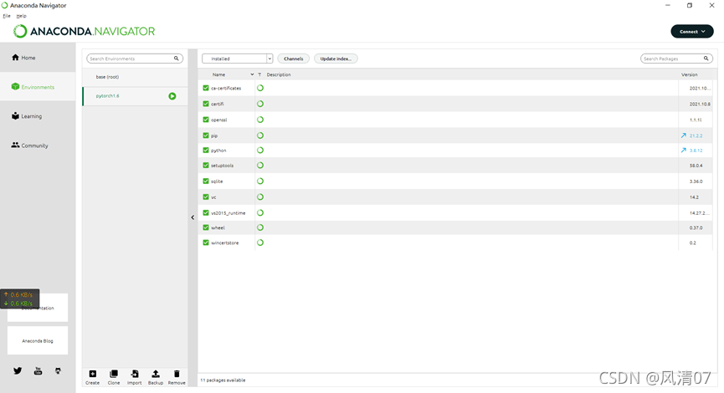
Task: Backup environments
Action: click(156, 377)
